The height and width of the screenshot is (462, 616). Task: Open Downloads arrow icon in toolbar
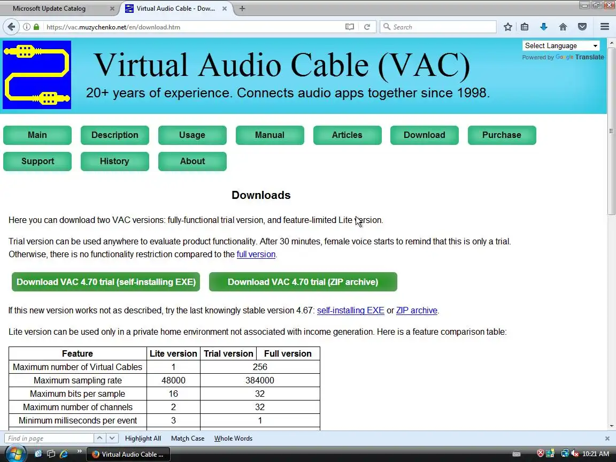544,27
